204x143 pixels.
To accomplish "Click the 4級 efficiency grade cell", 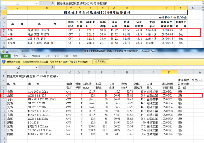I will 185,122.
